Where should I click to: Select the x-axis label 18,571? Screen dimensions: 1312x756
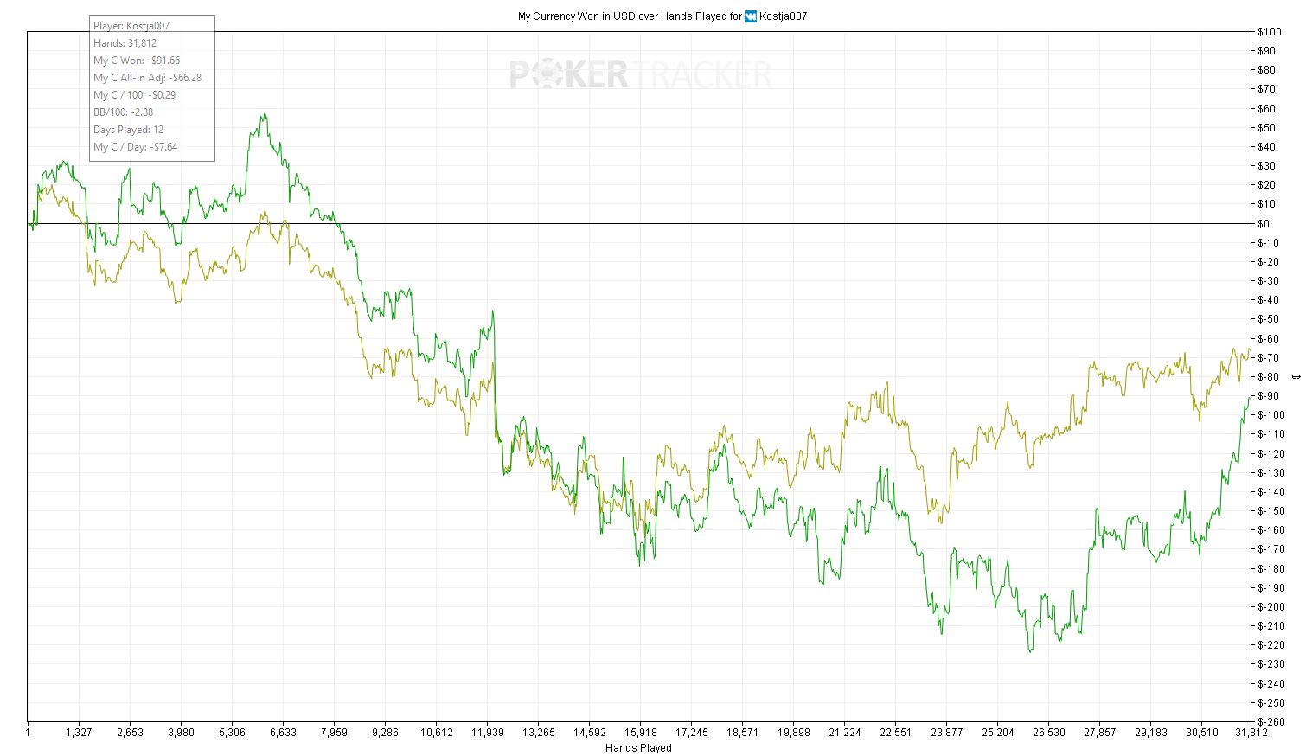[742, 733]
